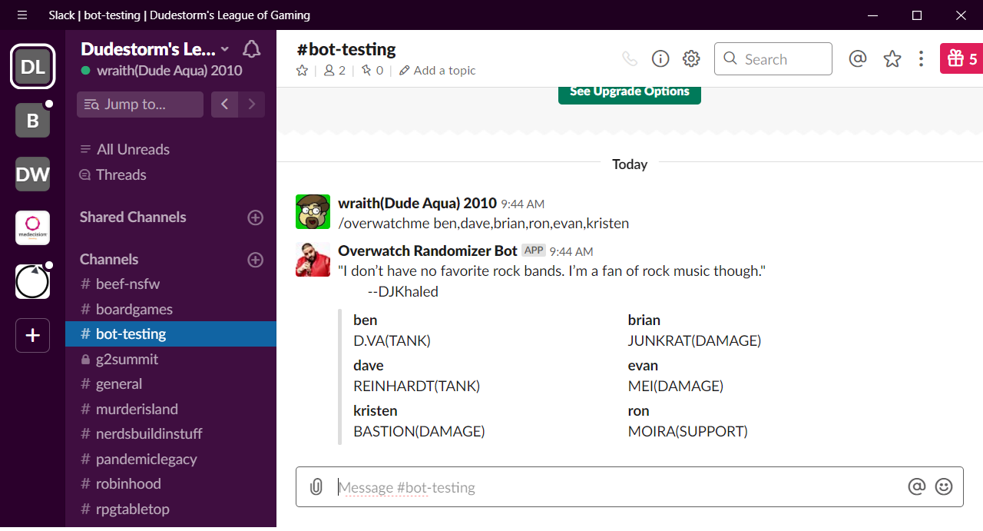Open the Slack offers gift icon
Screen dimensions: 983x531
(x=961, y=58)
